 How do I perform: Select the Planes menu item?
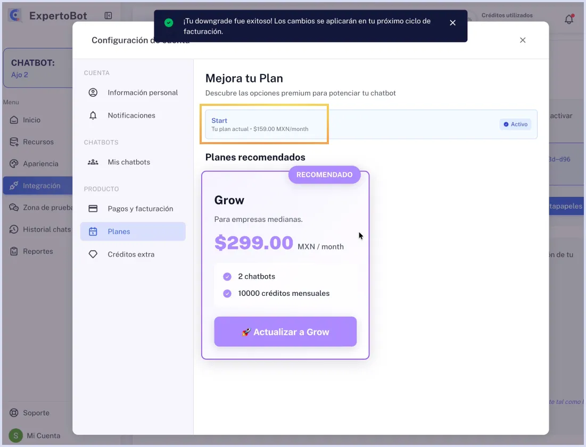point(133,231)
